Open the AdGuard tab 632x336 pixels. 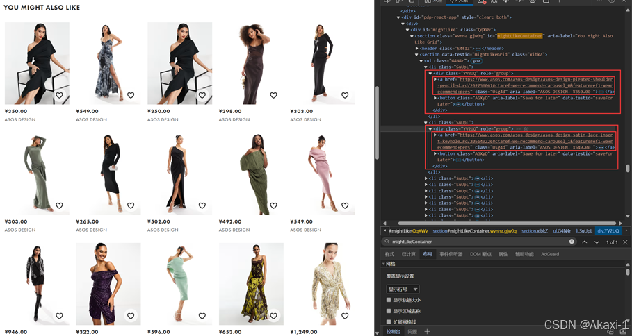point(550,254)
